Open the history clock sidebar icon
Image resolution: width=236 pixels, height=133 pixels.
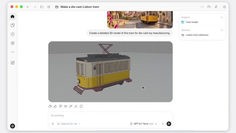coord(13,34)
